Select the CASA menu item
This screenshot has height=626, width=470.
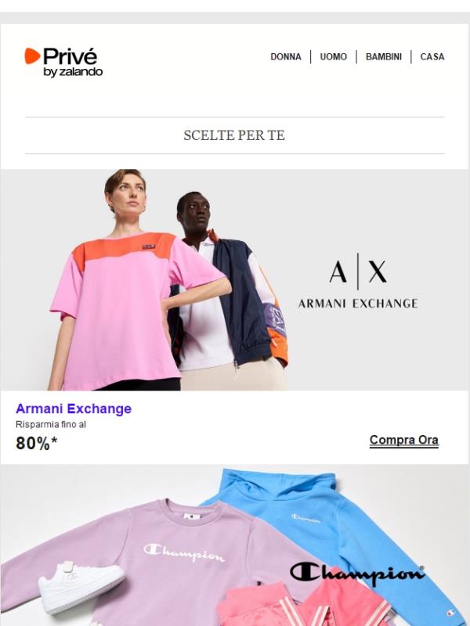(x=432, y=57)
